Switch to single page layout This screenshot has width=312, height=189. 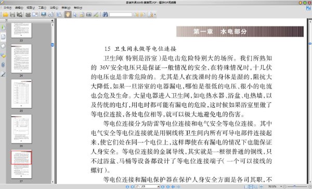246,186
